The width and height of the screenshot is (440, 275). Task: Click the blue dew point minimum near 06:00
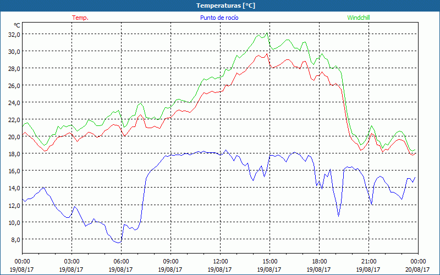click(x=119, y=243)
